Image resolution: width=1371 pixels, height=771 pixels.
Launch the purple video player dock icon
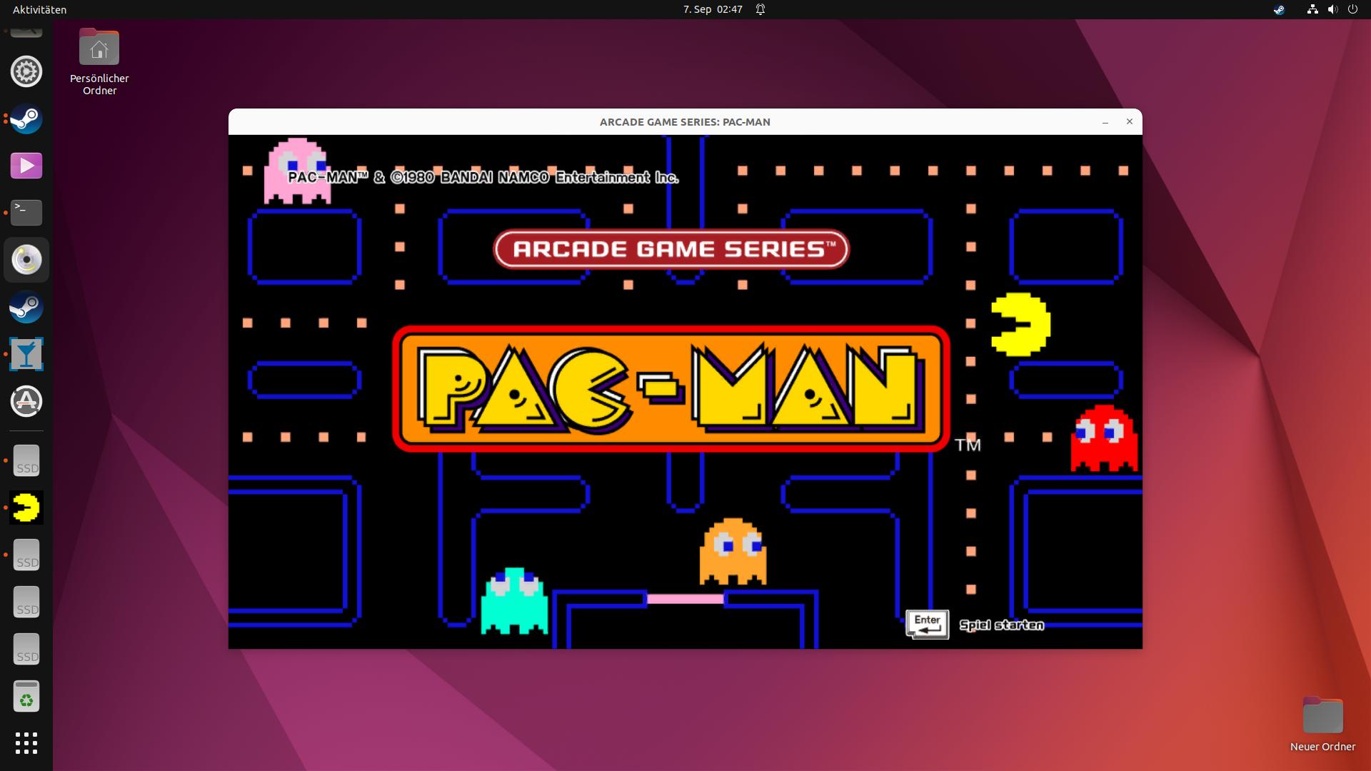[26, 166]
